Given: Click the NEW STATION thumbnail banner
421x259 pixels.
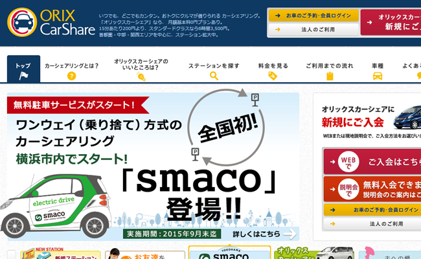Looking at the screenshot, I should [60, 253].
